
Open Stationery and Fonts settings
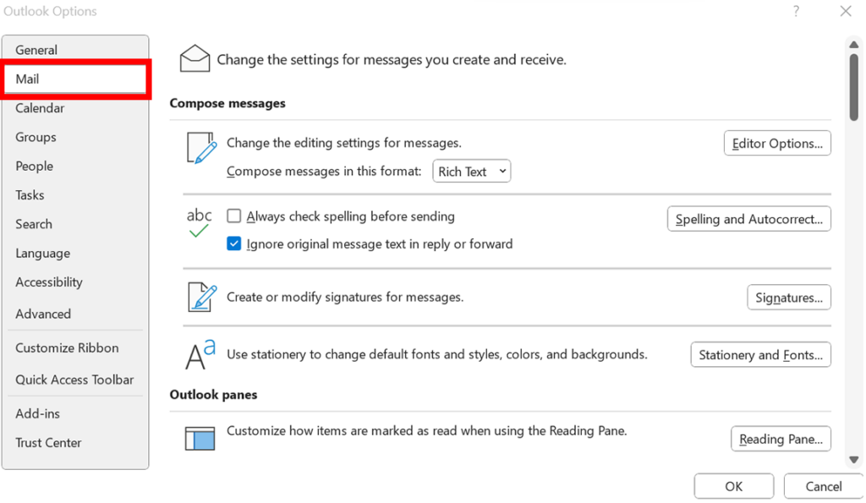[x=759, y=354]
